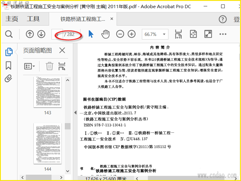Delete selected page with trash icon
Image resolution: width=241 pixels, height=181 pixels.
(49, 66)
